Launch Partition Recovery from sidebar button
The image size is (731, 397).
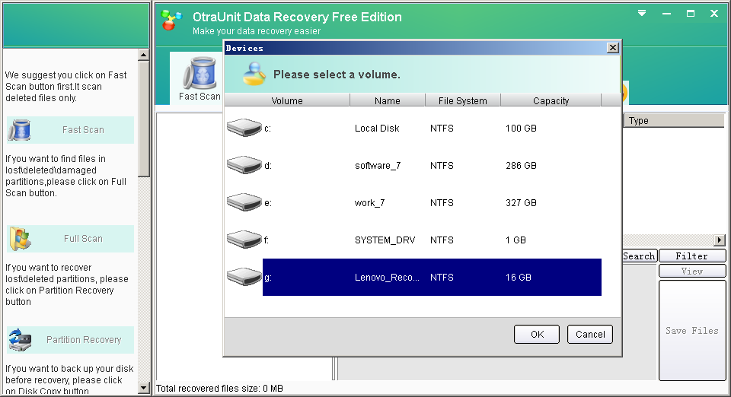tap(70, 340)
